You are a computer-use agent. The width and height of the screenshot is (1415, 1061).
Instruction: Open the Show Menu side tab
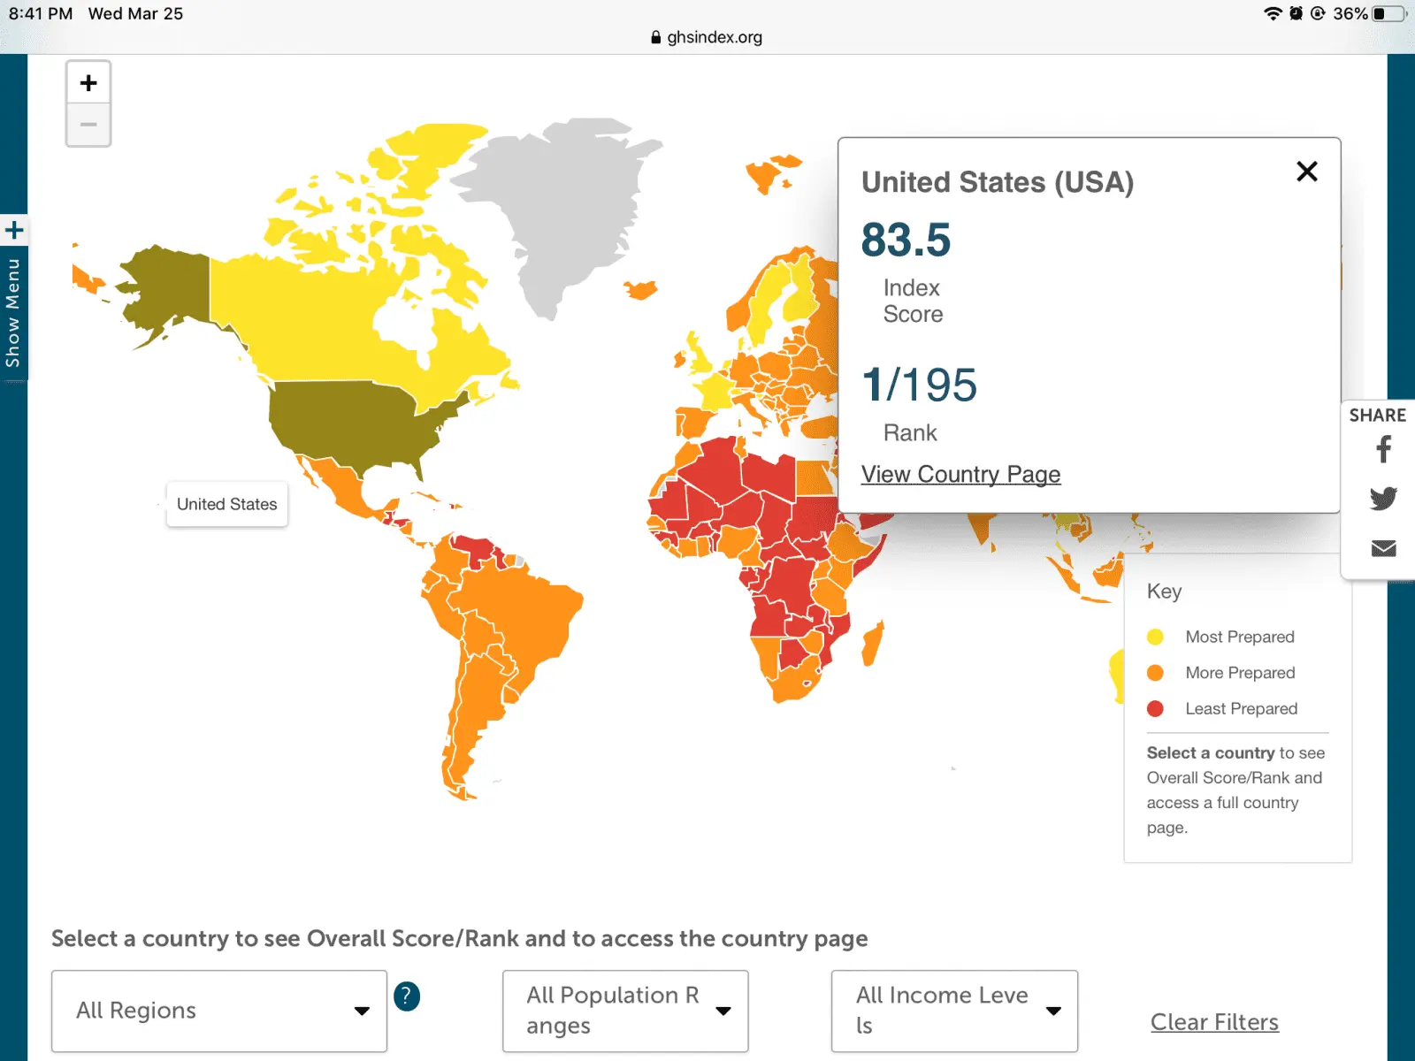[13, 312]
